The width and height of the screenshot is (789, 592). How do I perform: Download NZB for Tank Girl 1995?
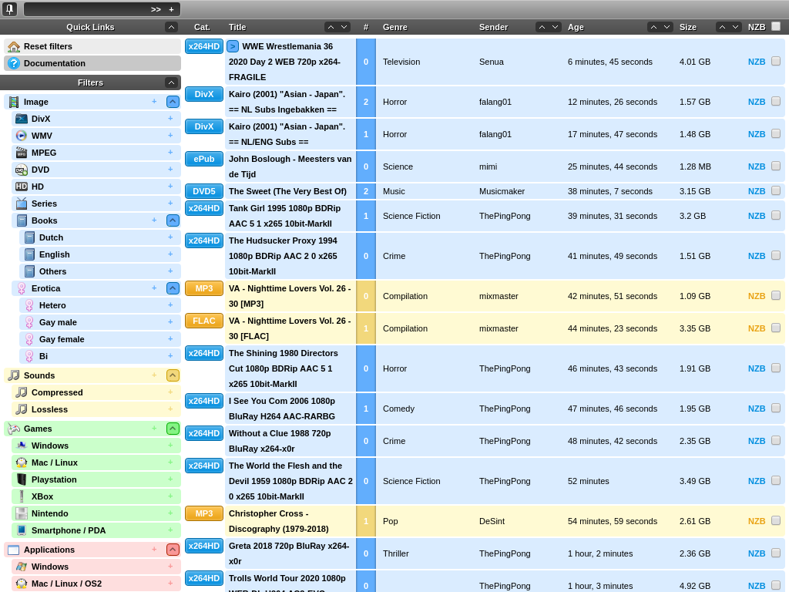(x=756, y=216)
